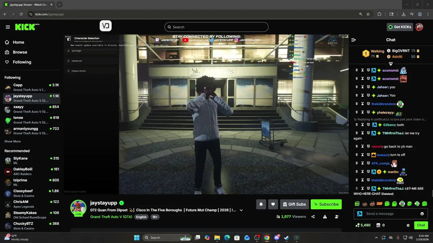Ban marlin using the shield icon
433x243 pixels.
pyautogui.click(x=368, y=172)
